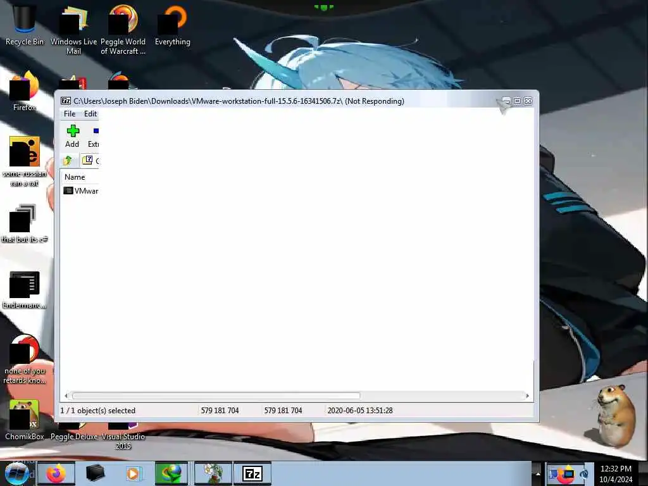Click the archive icon in the 7-Zip address bar
Screen dimensions: 648x486
click(87, 160)
